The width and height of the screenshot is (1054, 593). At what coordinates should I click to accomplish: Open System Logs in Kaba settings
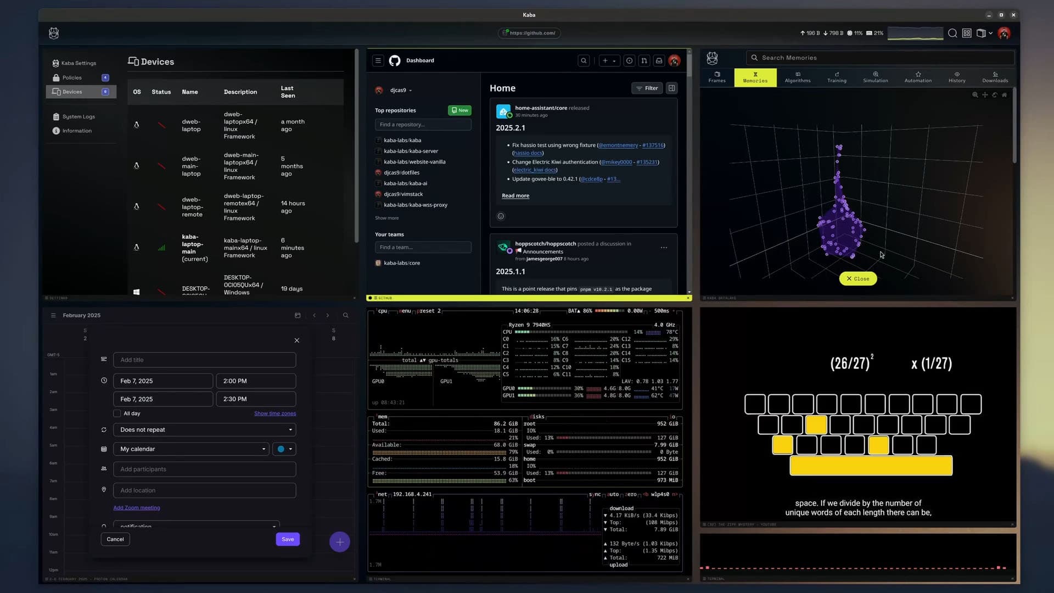click(x=79, y=117)
